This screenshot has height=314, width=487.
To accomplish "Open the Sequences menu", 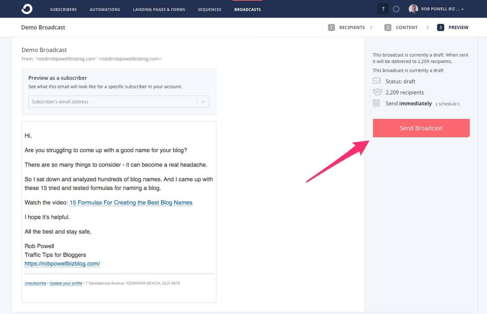I will (210, 10).
